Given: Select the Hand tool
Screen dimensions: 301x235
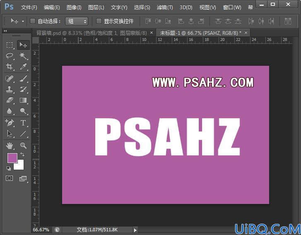Looking at the screenshot, I should (10, 146).
